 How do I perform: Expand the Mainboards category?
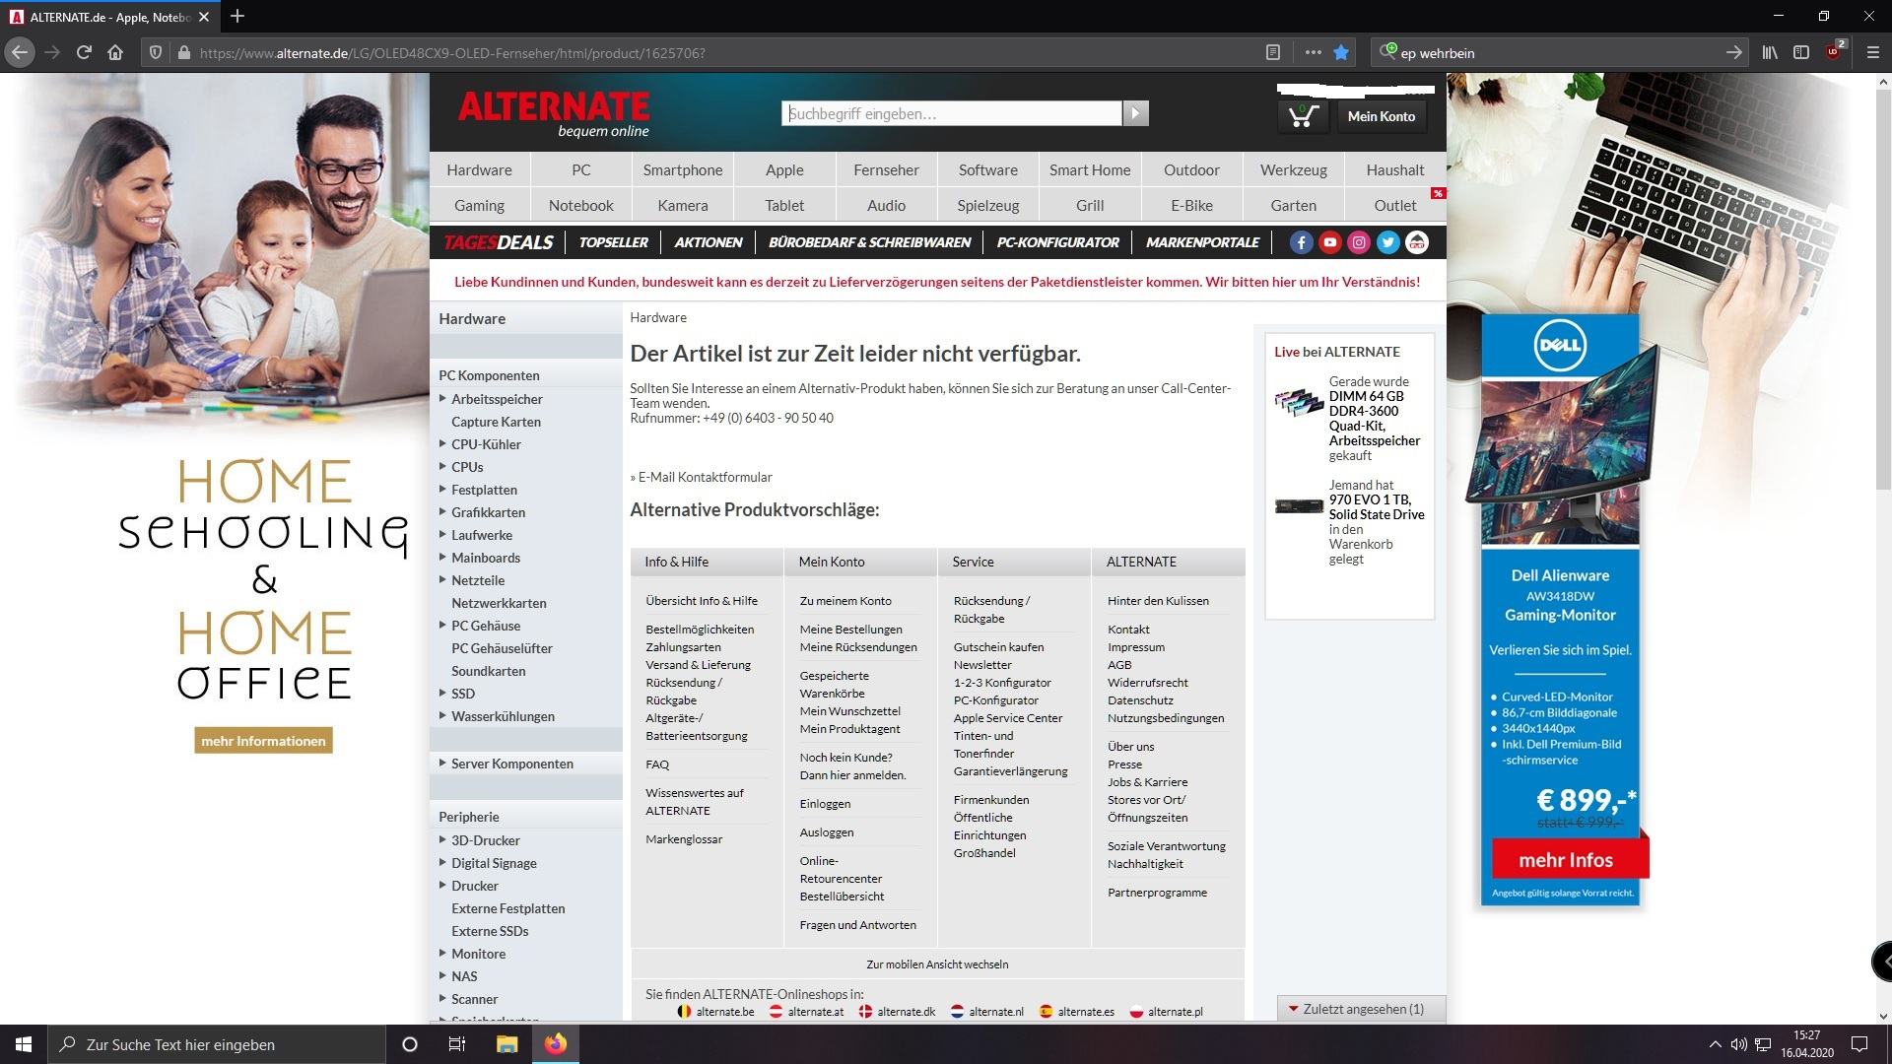click(442, 558)
